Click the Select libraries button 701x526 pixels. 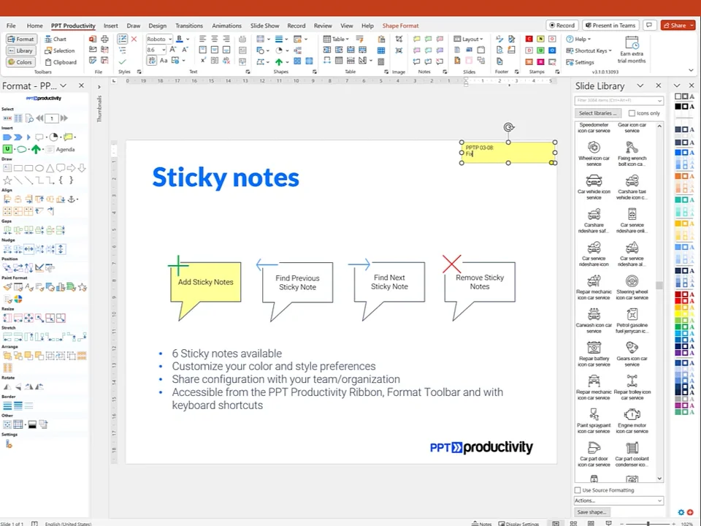pos(598,113)
